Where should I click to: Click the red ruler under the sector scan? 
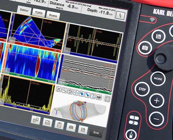pyautogui.click(x=35, y=45)
